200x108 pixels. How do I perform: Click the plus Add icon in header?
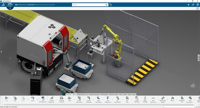point(188,5)
